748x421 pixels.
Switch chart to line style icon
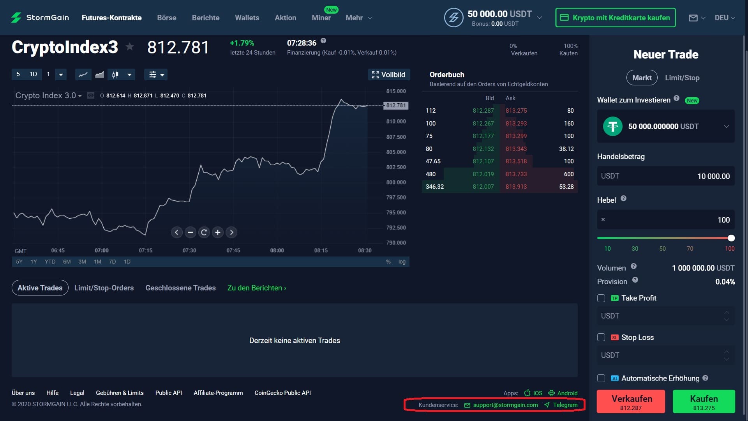click(83, 74)
